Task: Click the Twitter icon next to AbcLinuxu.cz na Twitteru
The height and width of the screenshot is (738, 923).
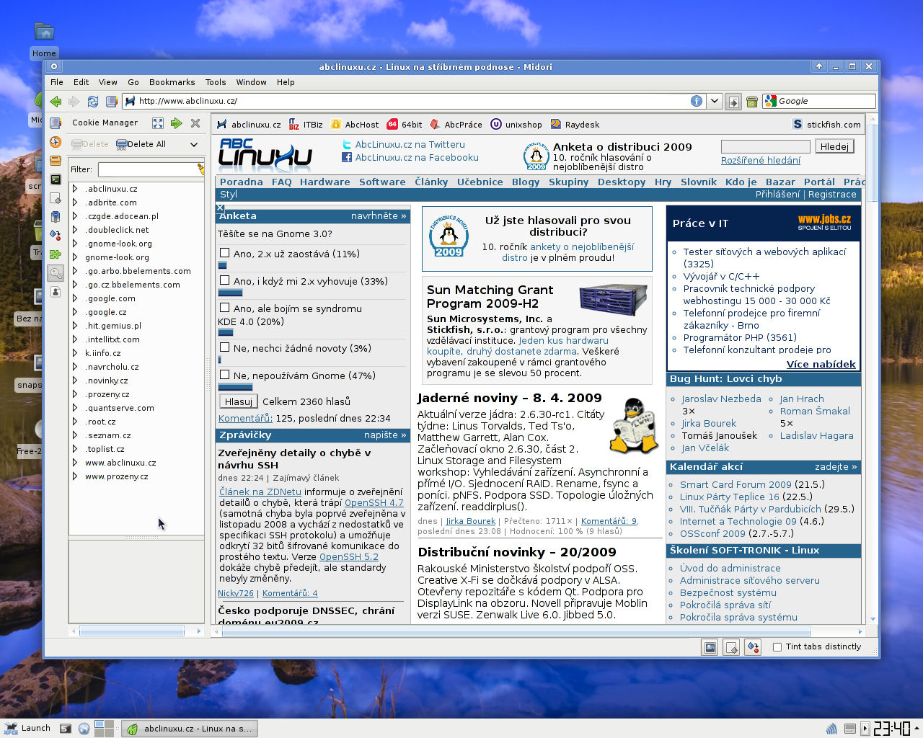Action: pos(347,145)
